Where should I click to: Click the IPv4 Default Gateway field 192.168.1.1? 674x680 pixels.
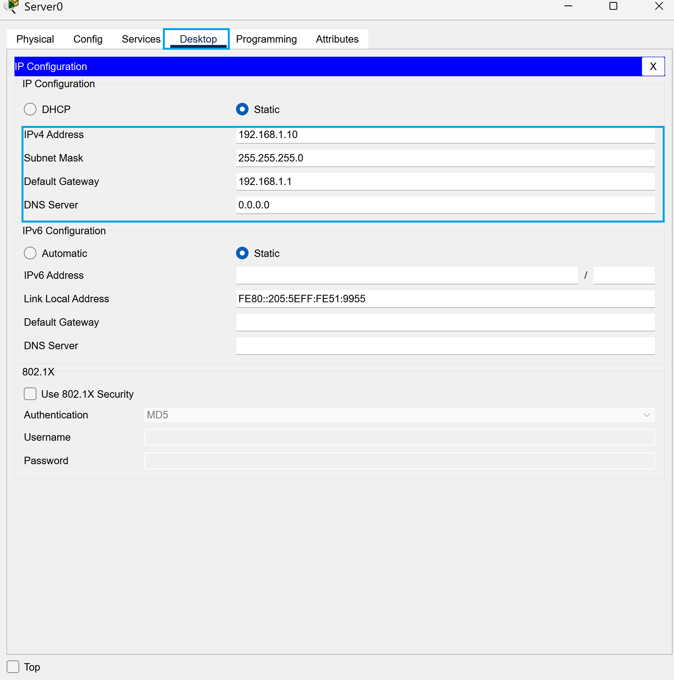tap(445, 181)
